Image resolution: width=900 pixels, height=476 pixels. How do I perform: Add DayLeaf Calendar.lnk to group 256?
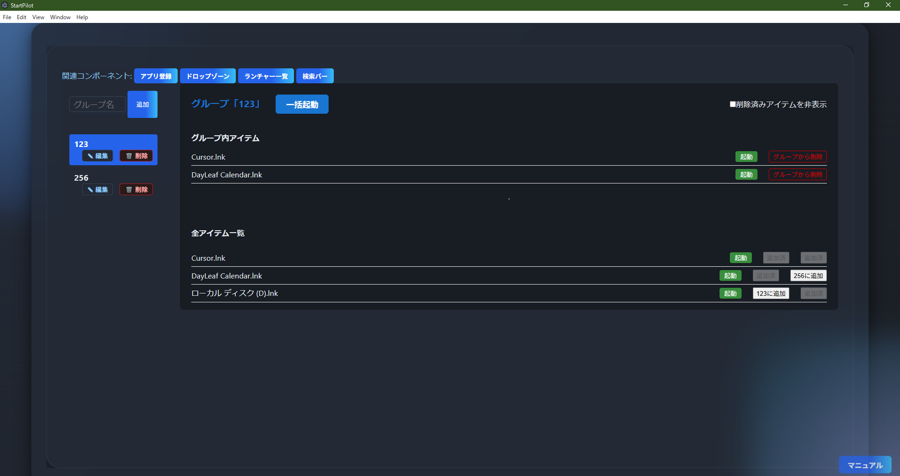tap(808, 276)
